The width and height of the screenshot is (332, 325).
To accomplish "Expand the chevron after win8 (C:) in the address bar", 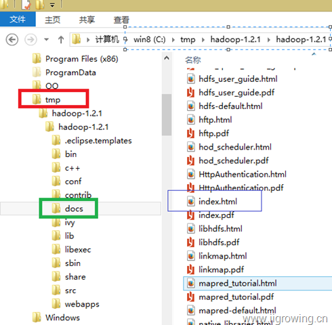I will [173, 40].
